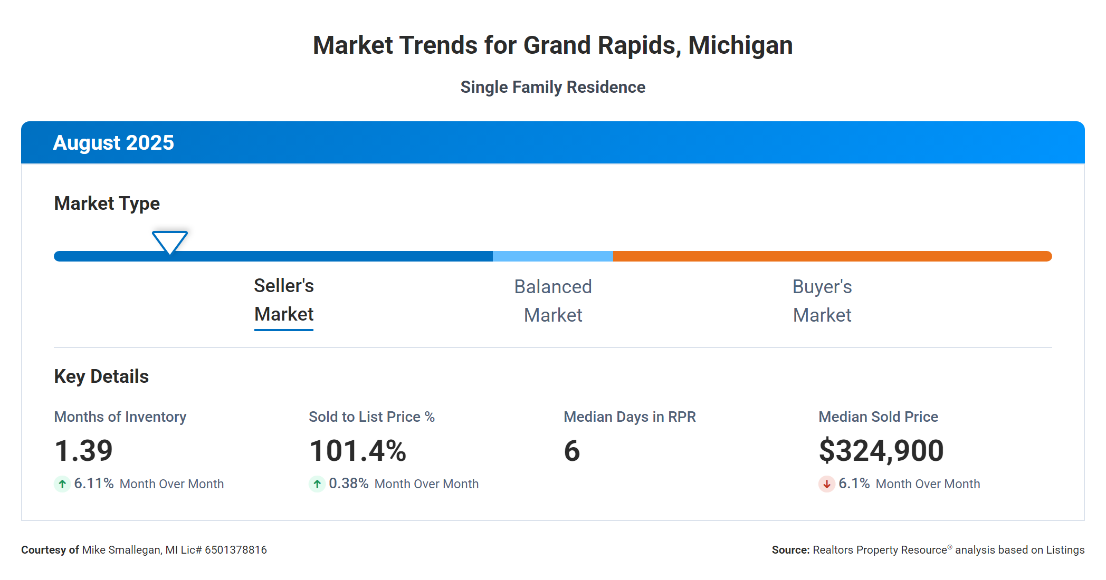Click the August 2025 header bar
This screenshot has width=1106, height=580.
coord(552,142)
